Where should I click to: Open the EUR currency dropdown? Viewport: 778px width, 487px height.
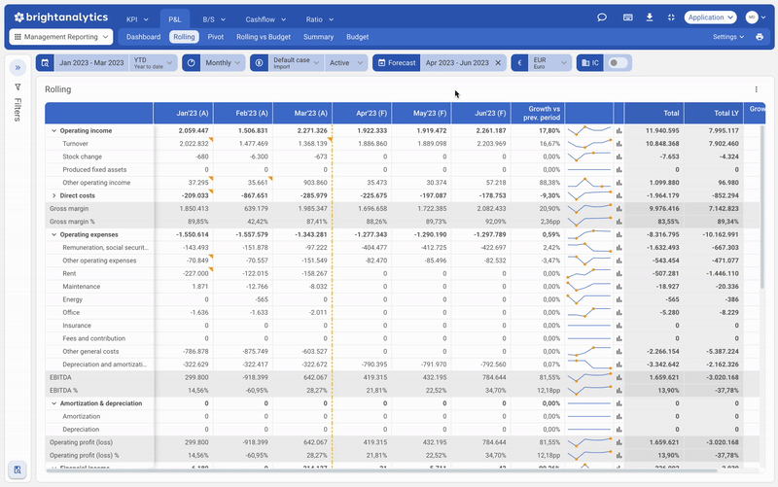549,63
